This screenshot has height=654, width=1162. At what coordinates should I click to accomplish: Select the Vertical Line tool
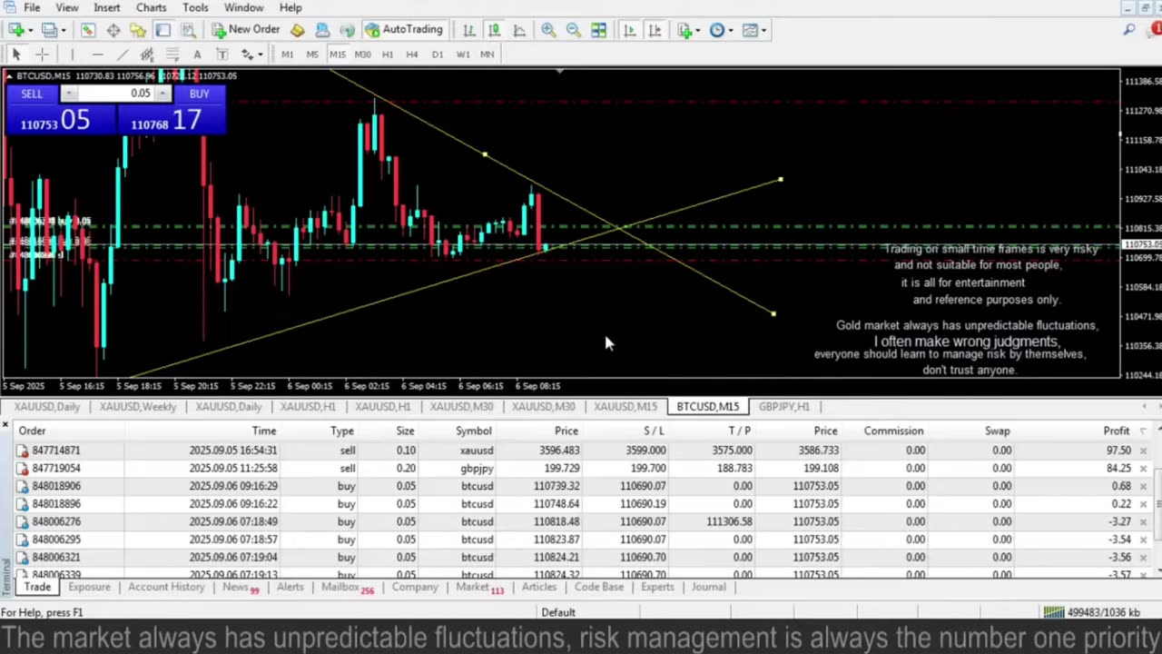coord(72,54)
